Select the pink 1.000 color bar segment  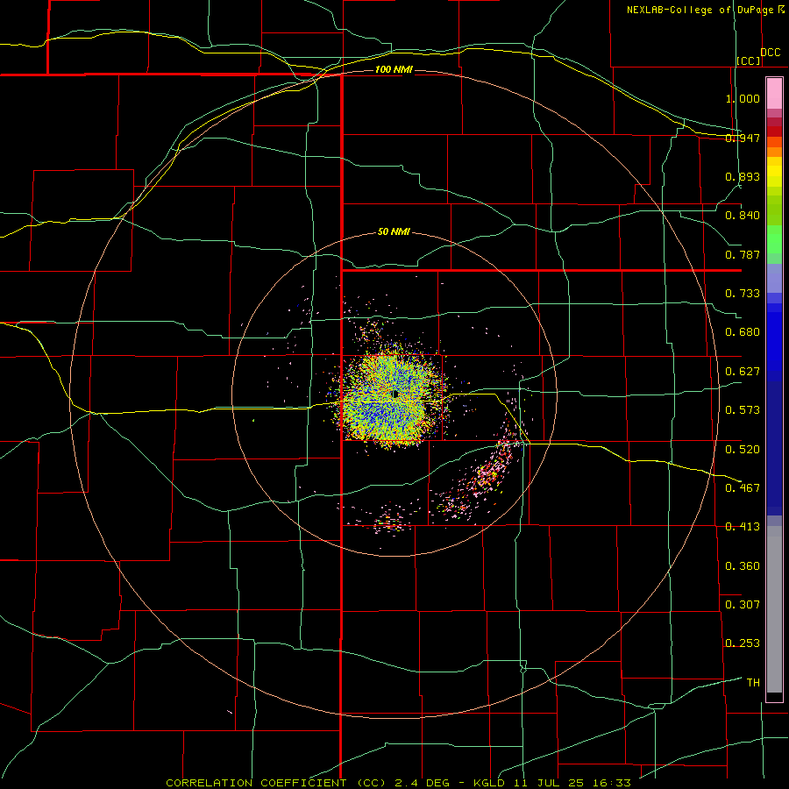click(x=774, y=94)
